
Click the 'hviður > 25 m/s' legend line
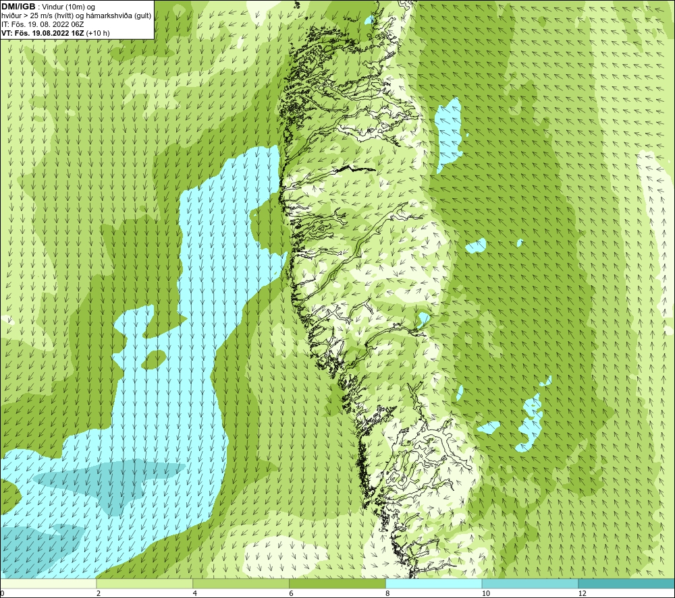(x=76, y=16)
